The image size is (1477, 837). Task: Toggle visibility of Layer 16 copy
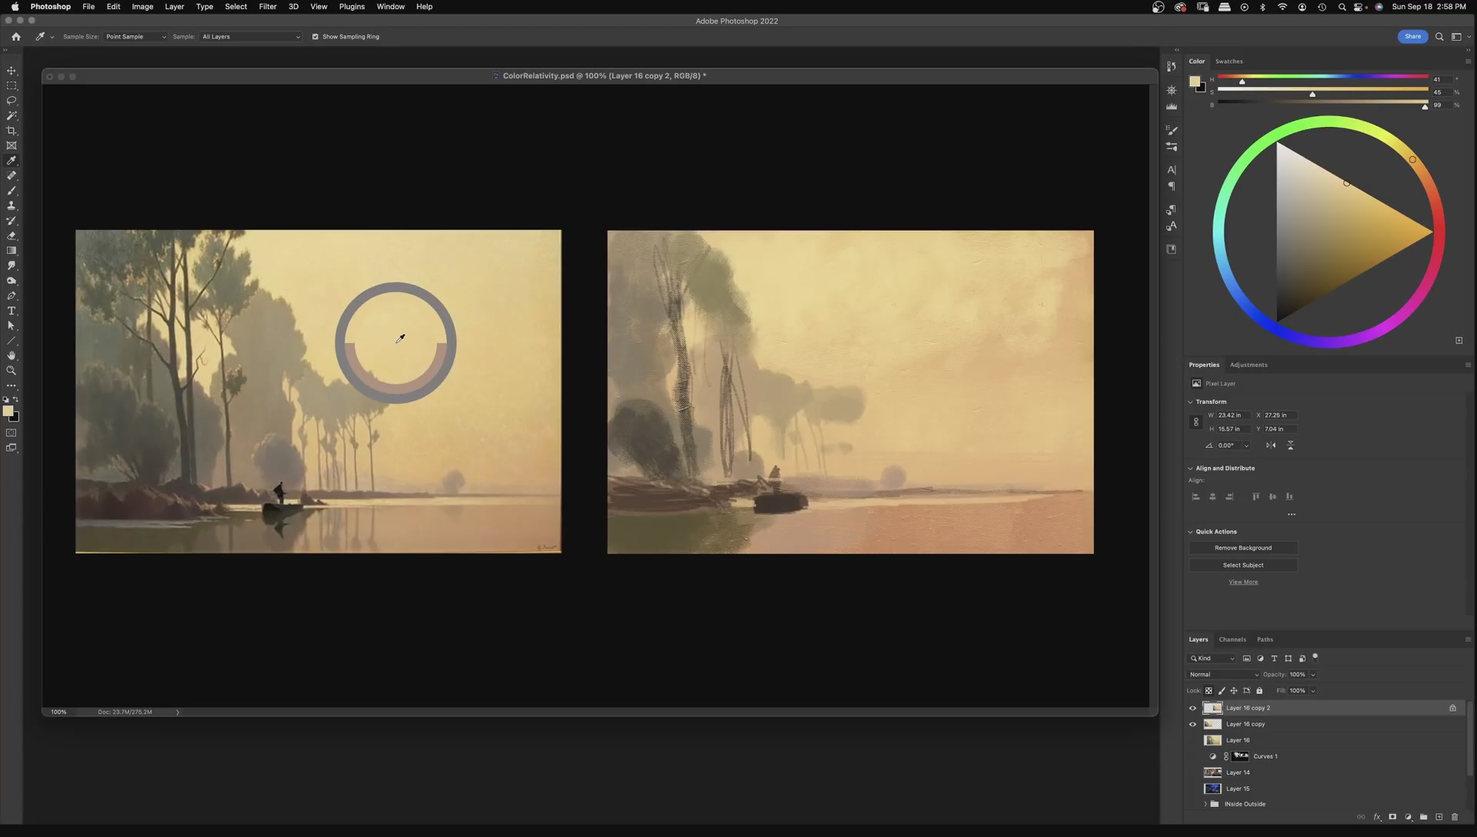[1193, 725]
